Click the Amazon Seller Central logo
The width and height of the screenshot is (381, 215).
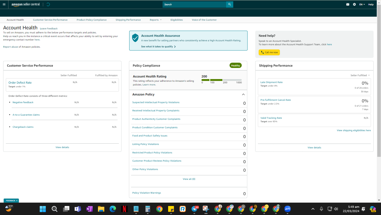(25, 4)
